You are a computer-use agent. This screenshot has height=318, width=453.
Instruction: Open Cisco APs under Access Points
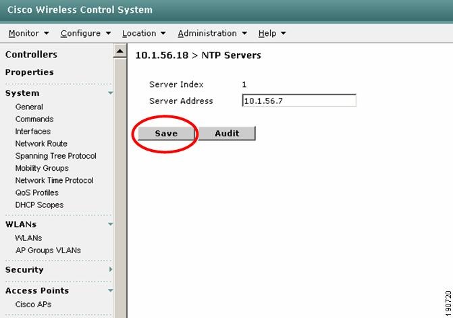point(33,304)
